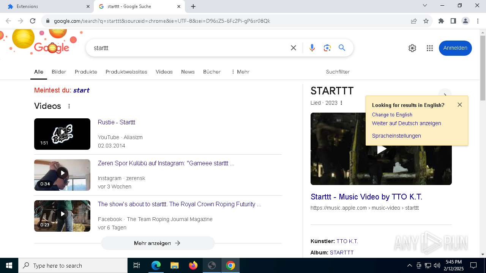Open the Royal Crown Roping Futurity link

coord(180,204)
